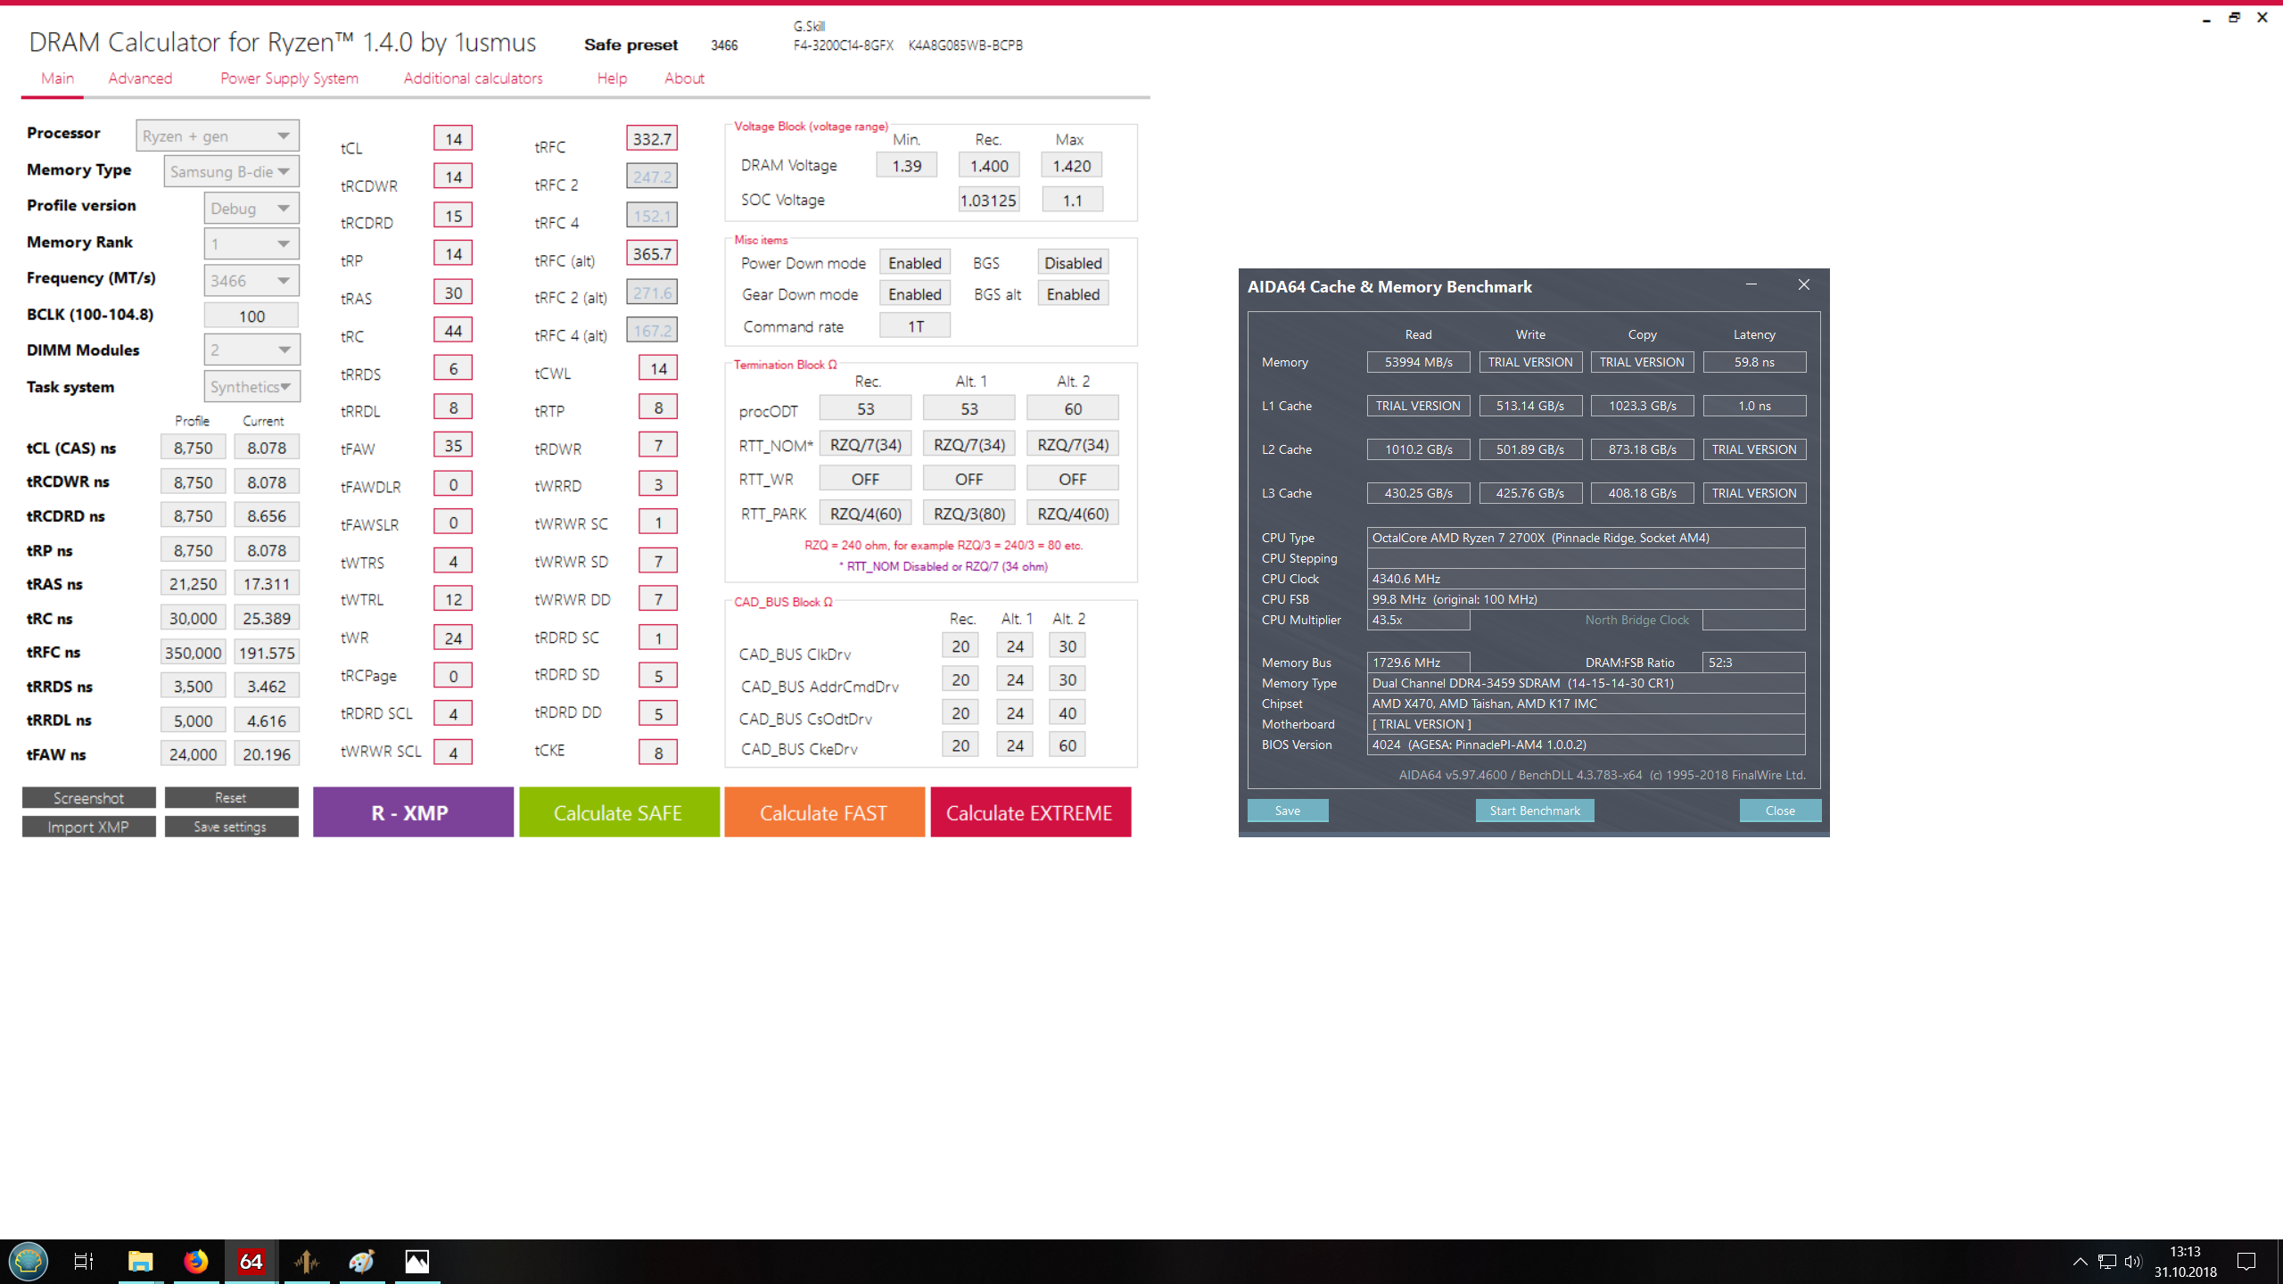
Task: Switch to the Advanced tab
Action: [140, 78]
